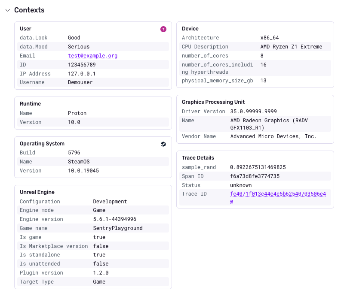Select the Plugin version 1.2.0
The height and width of the screenshot is (302, 341).
[101, 273]
